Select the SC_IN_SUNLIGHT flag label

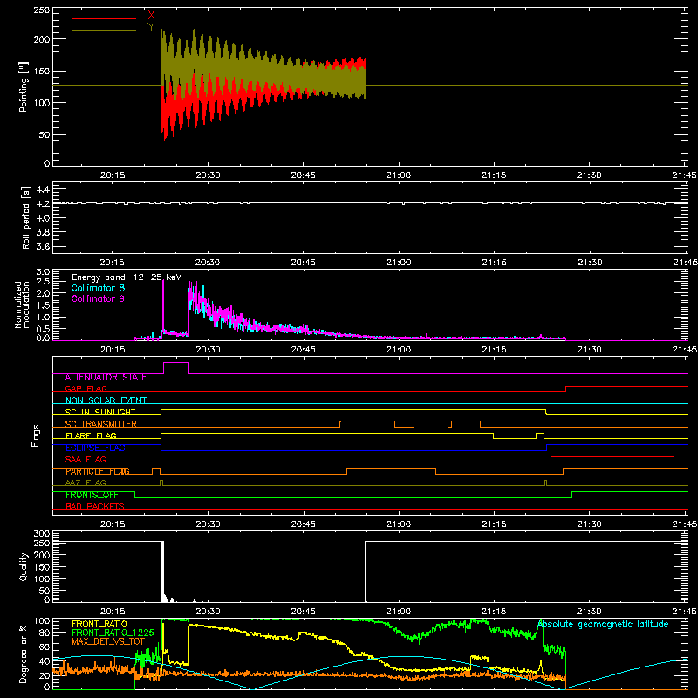coord(100,412)
